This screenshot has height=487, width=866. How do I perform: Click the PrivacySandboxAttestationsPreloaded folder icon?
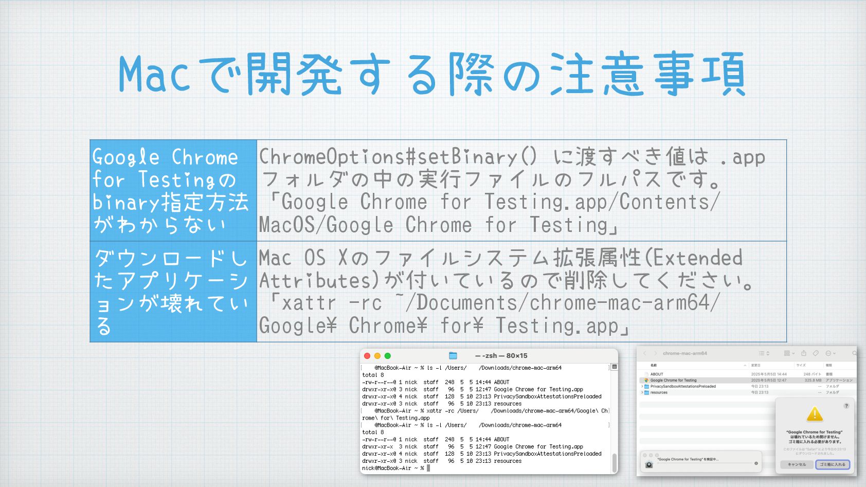coord(646,387)
